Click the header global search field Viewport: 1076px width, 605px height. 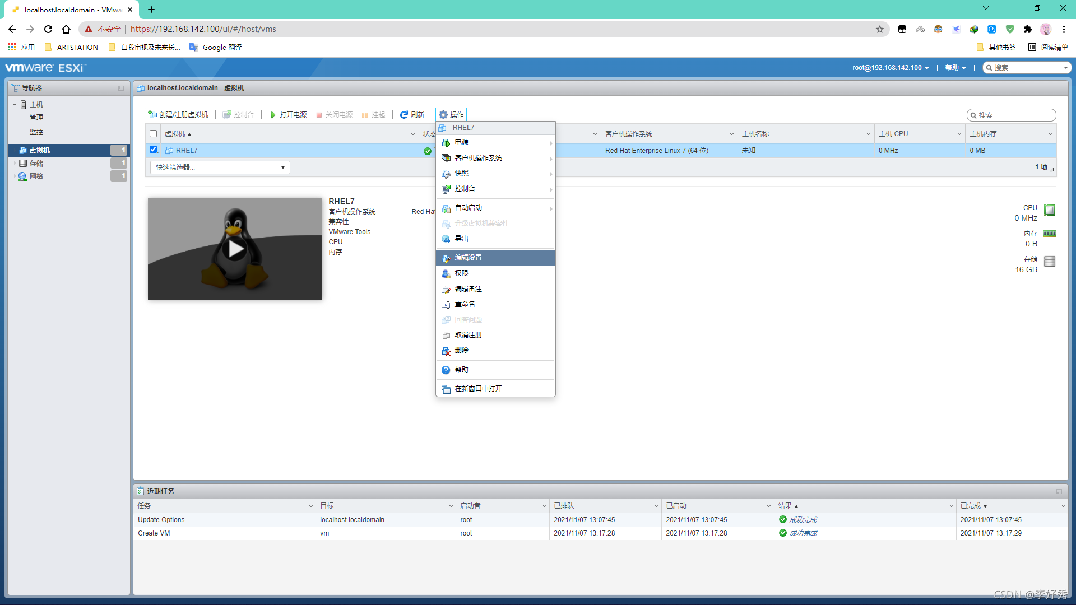tap(1027, 68)
